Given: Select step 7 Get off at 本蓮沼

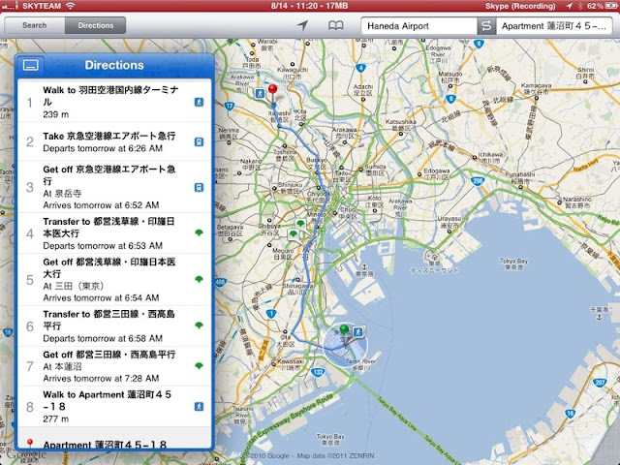Looking at the screenshot, I should coord(114,366).
